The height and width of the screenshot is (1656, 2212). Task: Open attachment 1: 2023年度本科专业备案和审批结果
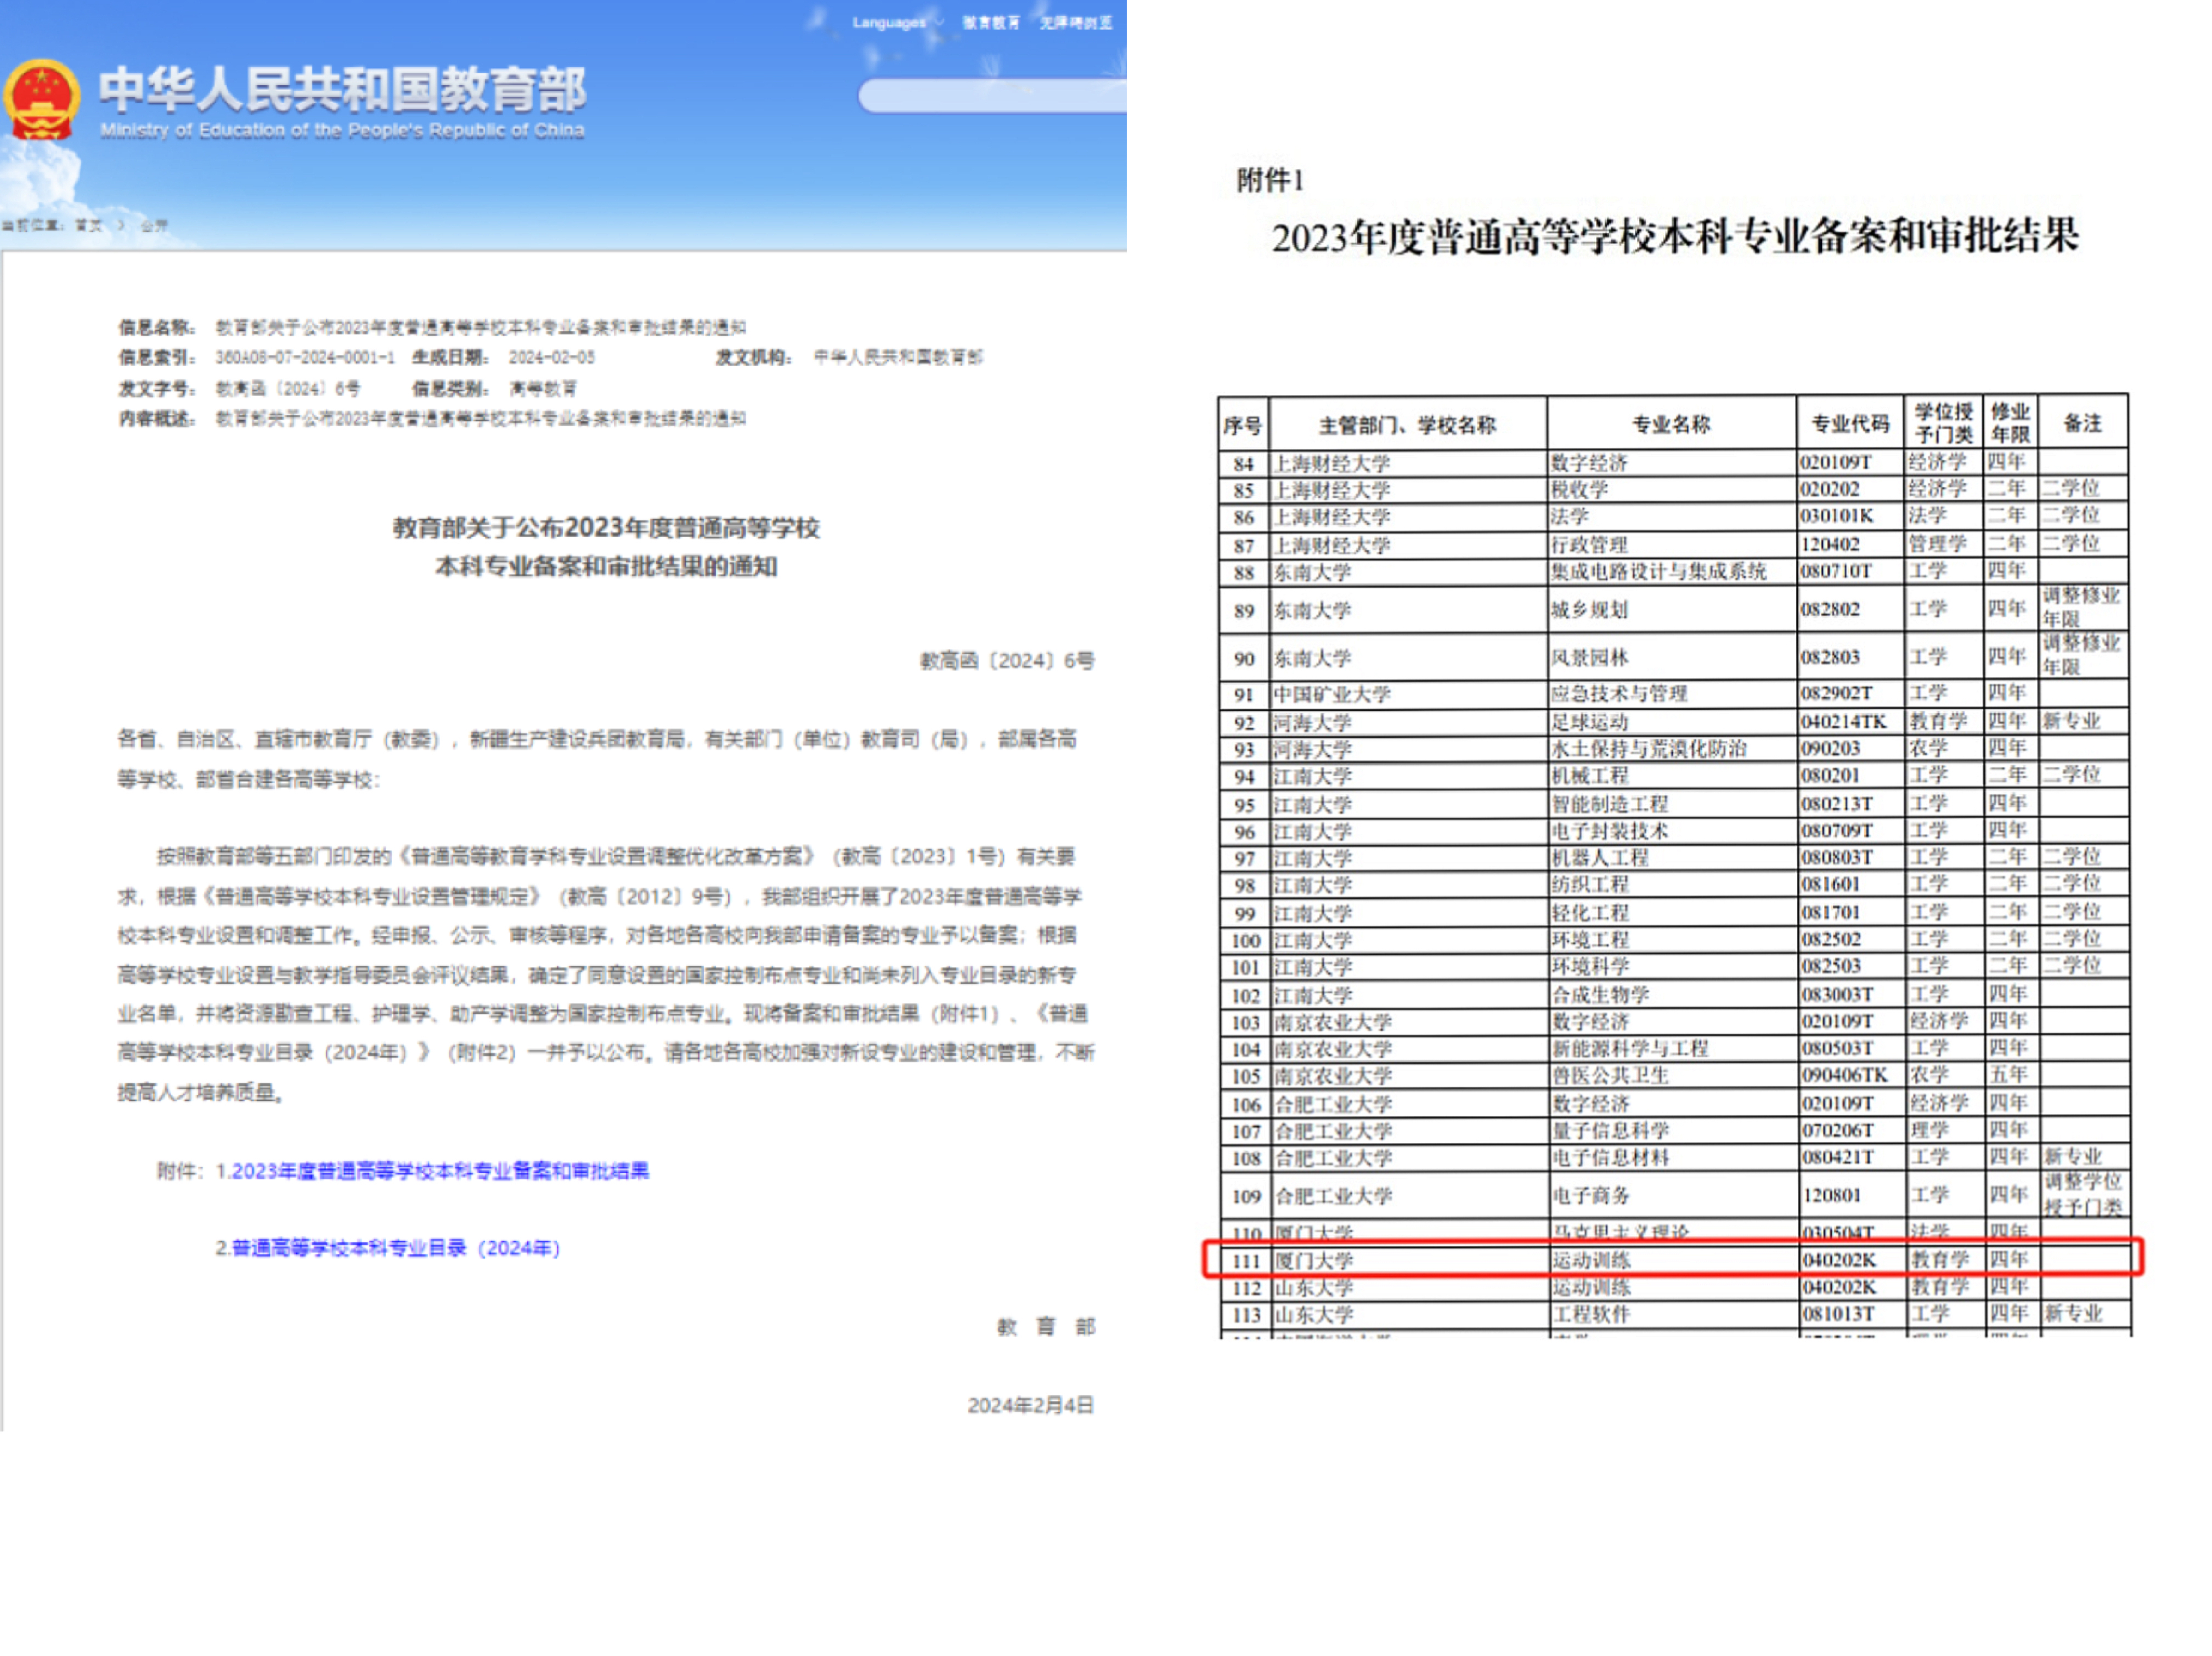(x=432, y=1170)
